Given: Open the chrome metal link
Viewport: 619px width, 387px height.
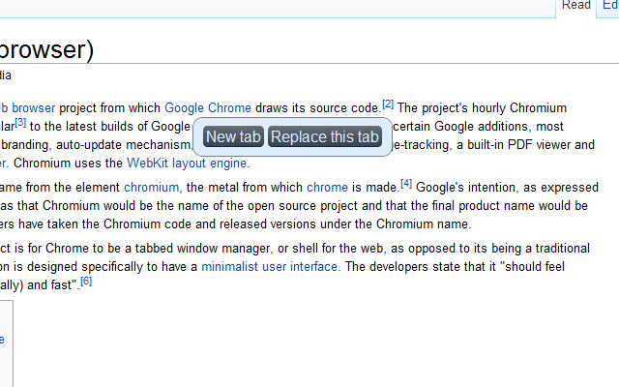Looking at the screenshot, I should 327,187.
